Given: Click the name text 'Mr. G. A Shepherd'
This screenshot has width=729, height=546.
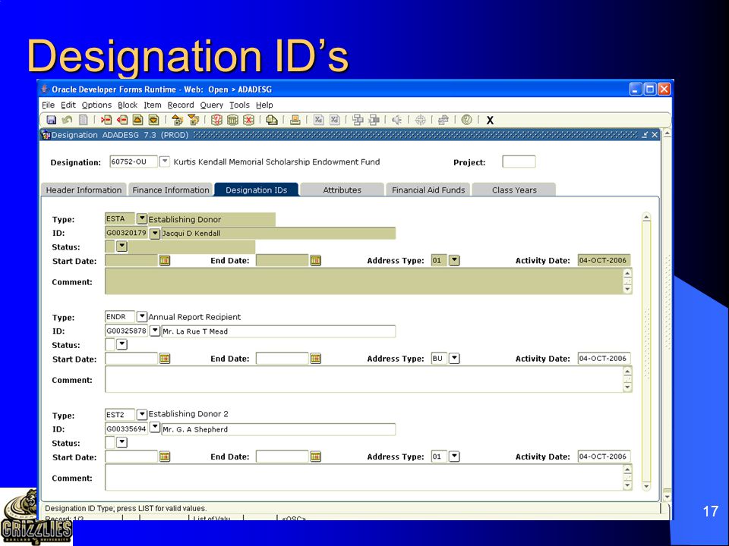Looking at the screenshot, I should 195,429.
